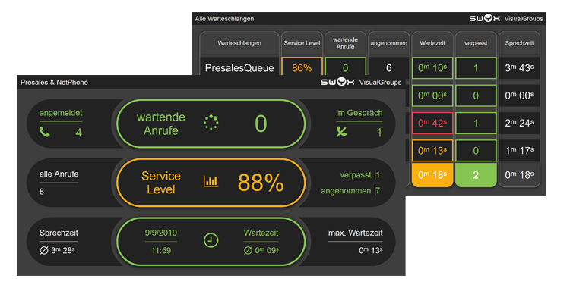Click the Sprechzeit cell 0m 00s
Image resolution: width=570 pixels, height=288 pixels.
[x=519, y=95]
